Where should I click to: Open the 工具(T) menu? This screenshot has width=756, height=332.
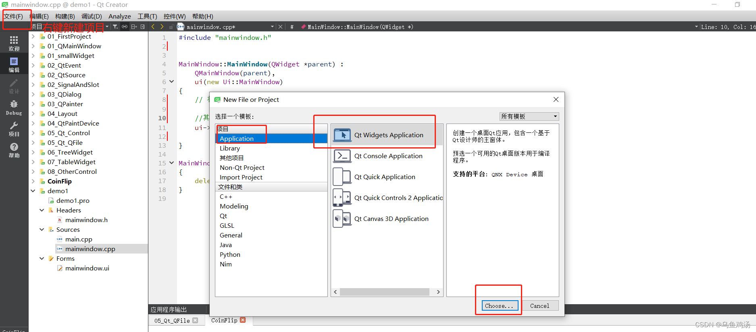[147, 16]
